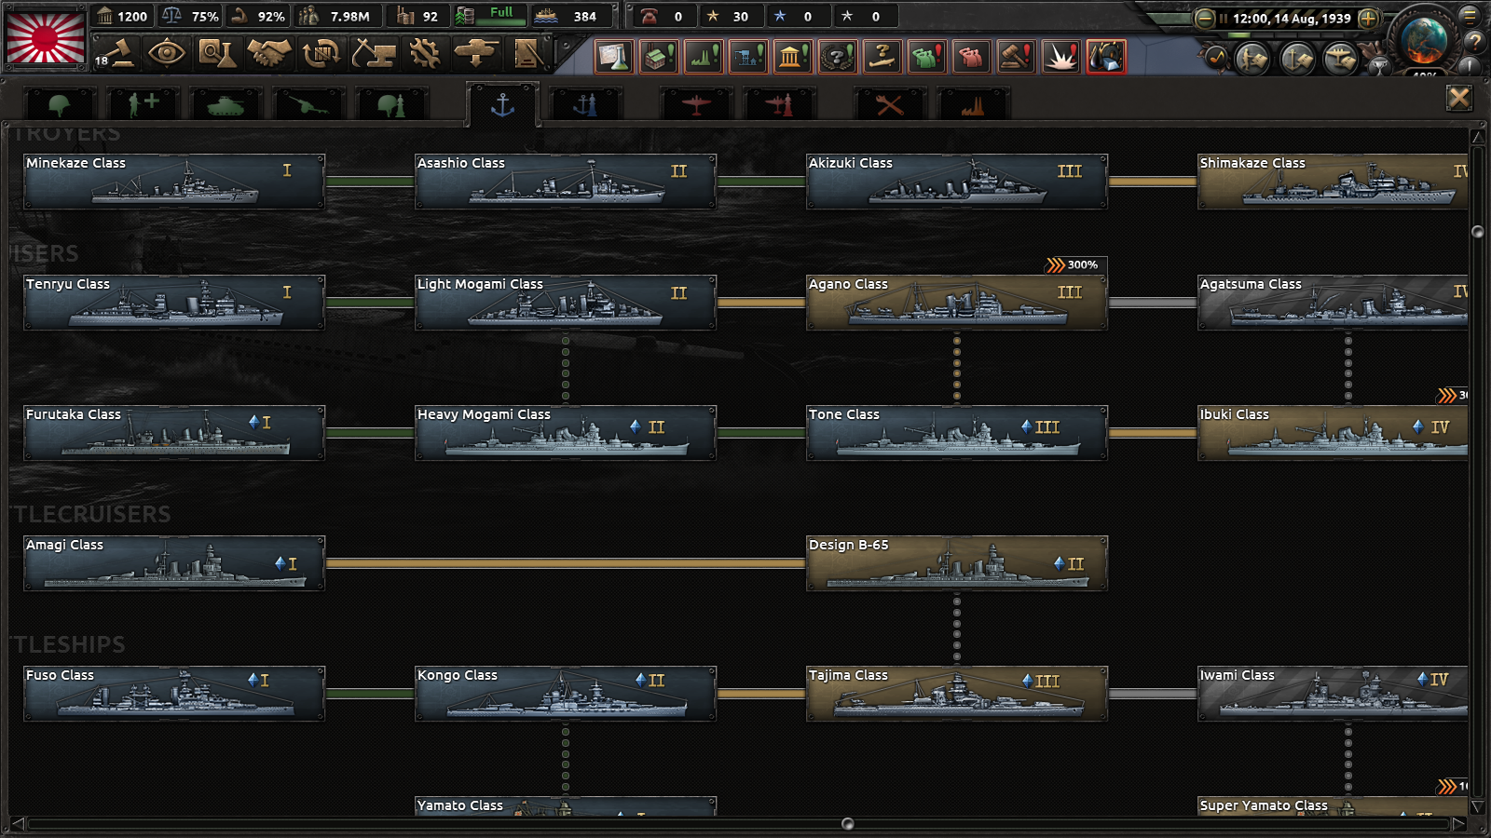Increase game speed with plus button
This screenshot has width=1491, height=838.
click(x=1368, y=18)
